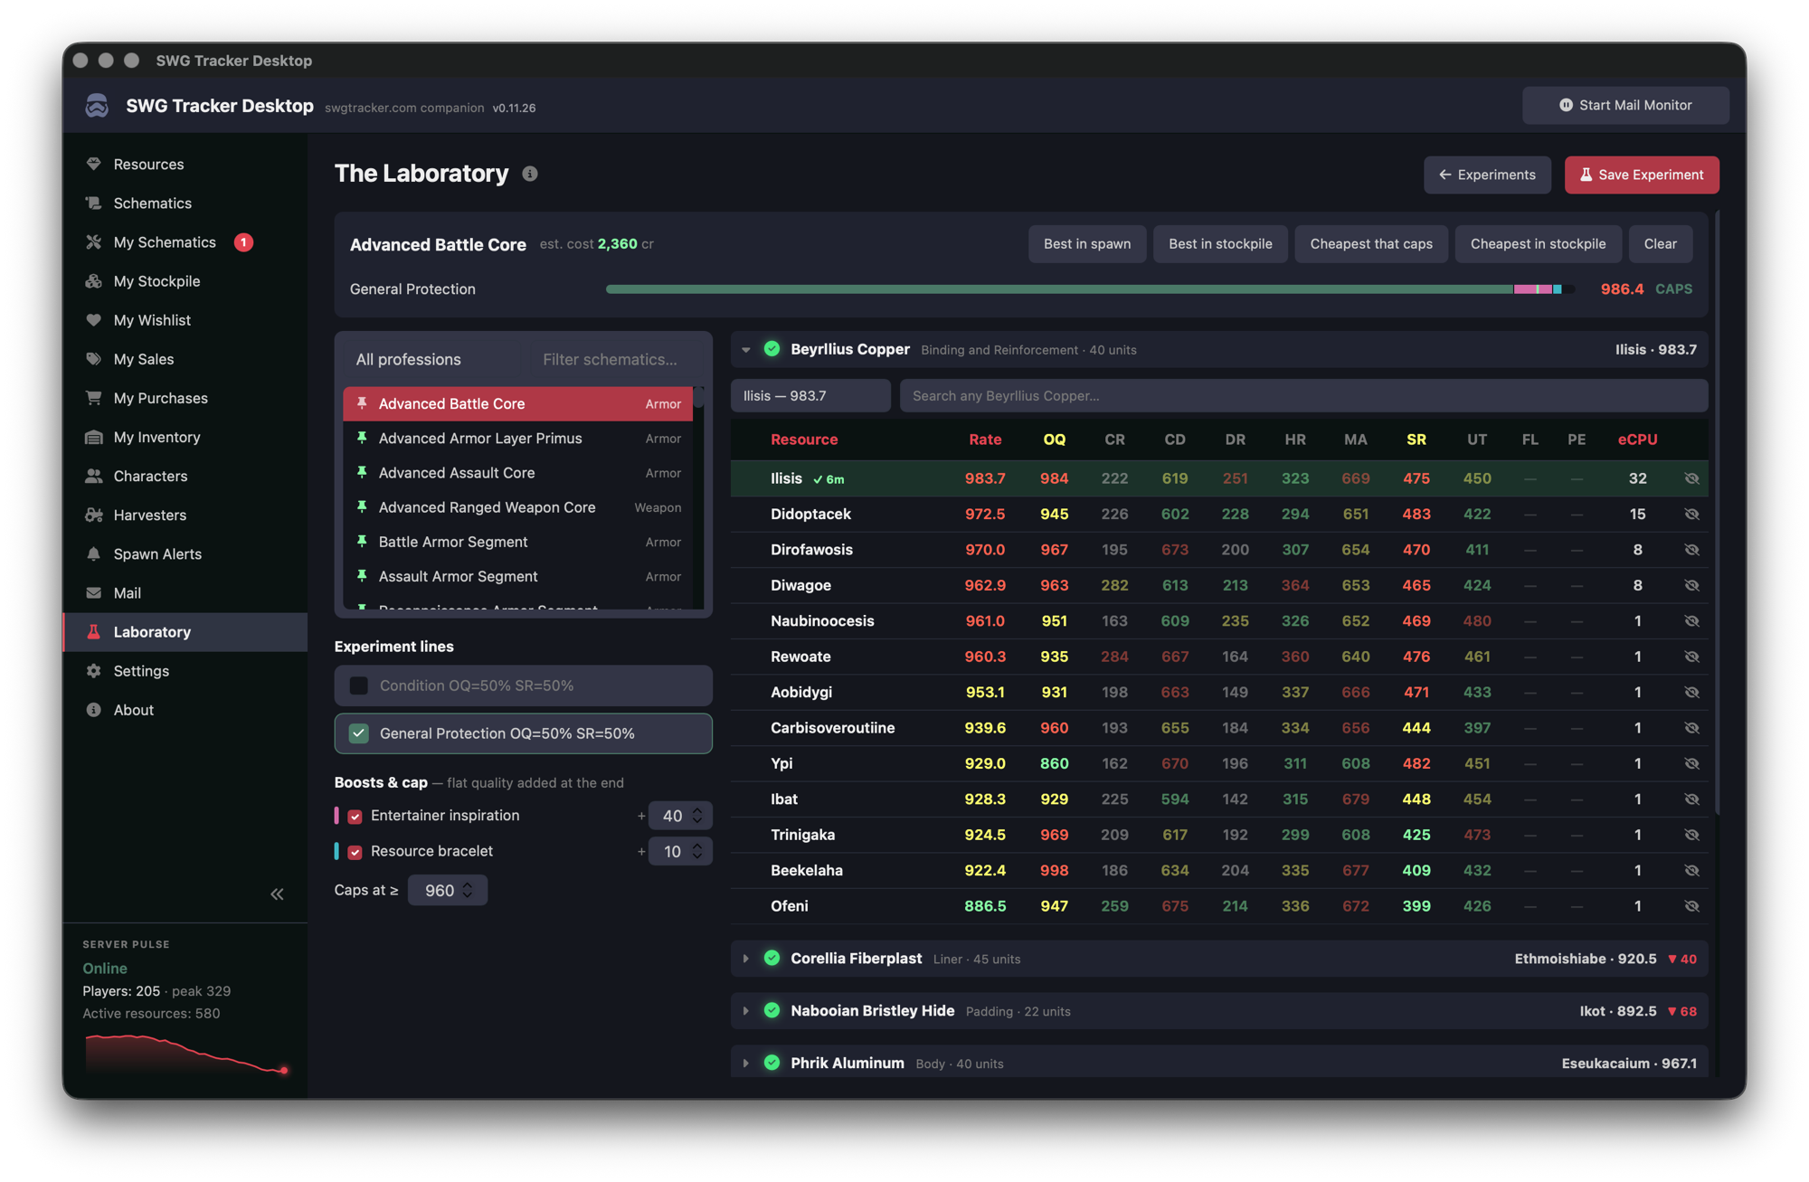Image resolution: width=1809 pixels, height=1182 pixels.
Task: Click Start Mail Monitor button
Action: (x=1625, y=105)
